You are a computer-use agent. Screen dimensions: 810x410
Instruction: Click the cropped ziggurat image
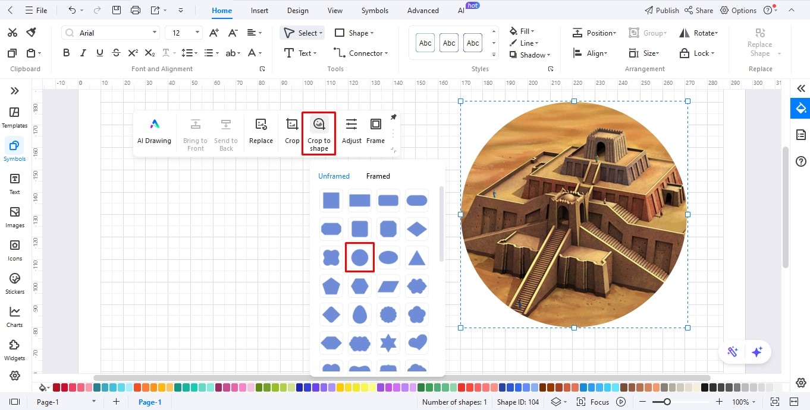[x=574, y=214]
